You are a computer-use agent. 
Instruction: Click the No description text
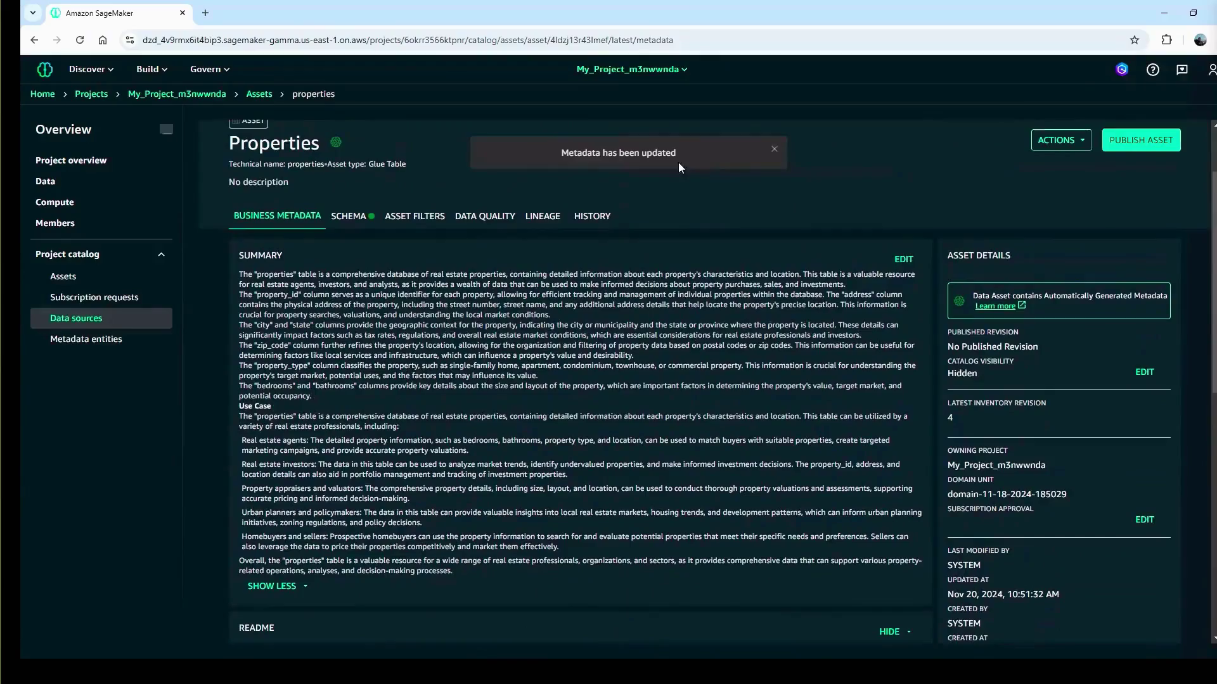pos(258,182)
